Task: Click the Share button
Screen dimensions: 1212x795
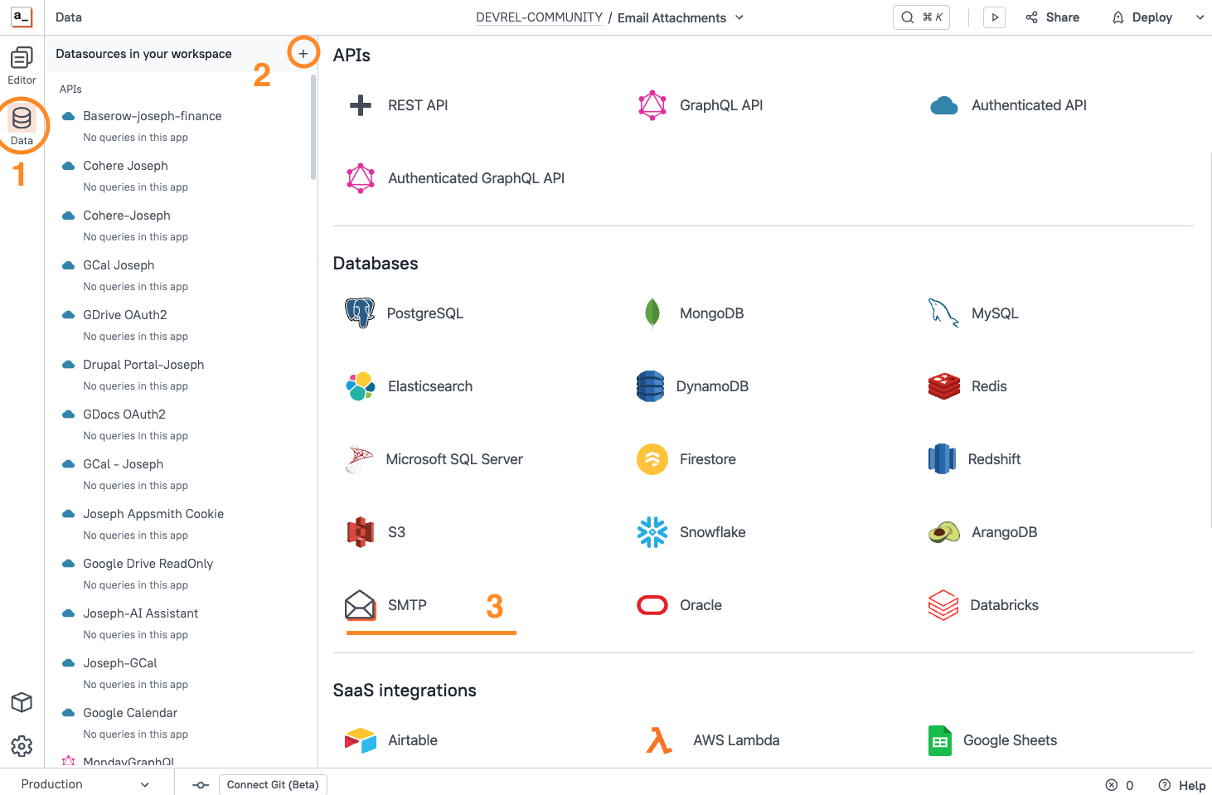Action: [x=1052, y=17]
